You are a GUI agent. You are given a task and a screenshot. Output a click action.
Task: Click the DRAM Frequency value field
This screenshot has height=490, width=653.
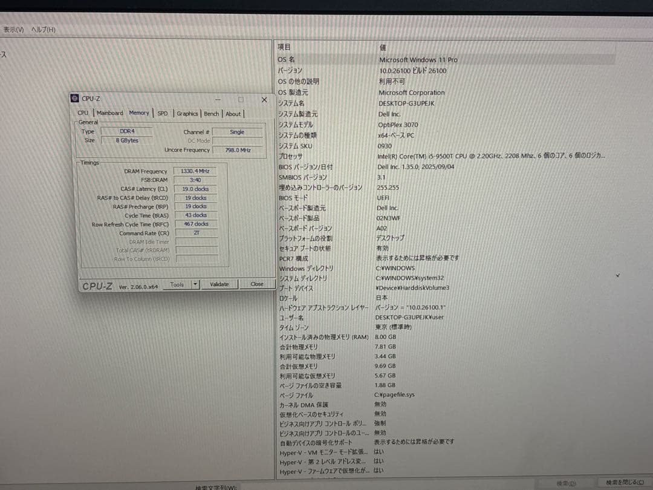click(196, 171)
